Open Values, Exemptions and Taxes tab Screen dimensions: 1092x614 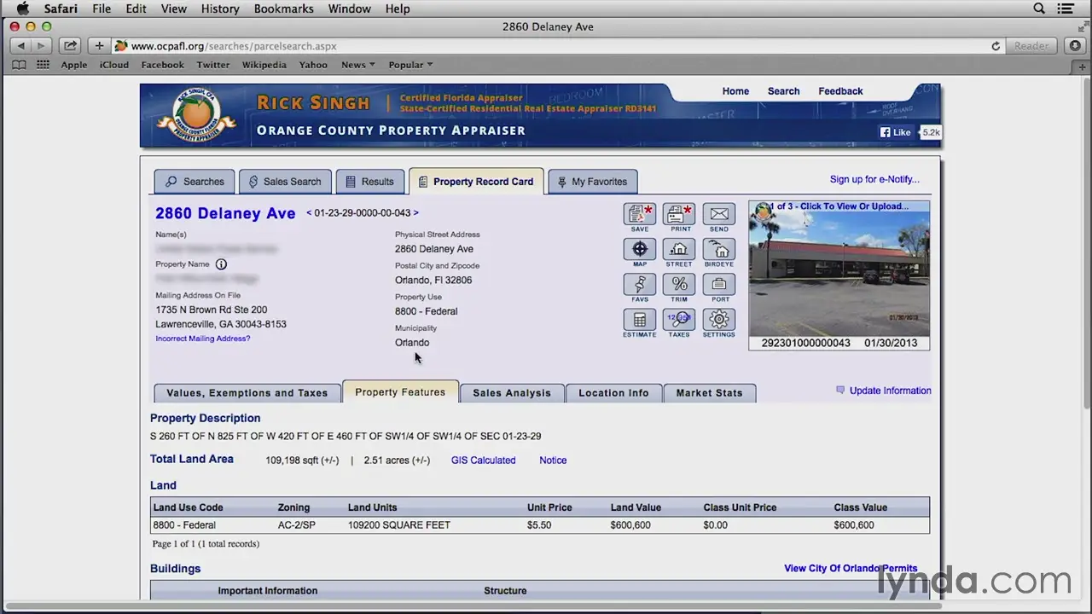coord(247,393)
